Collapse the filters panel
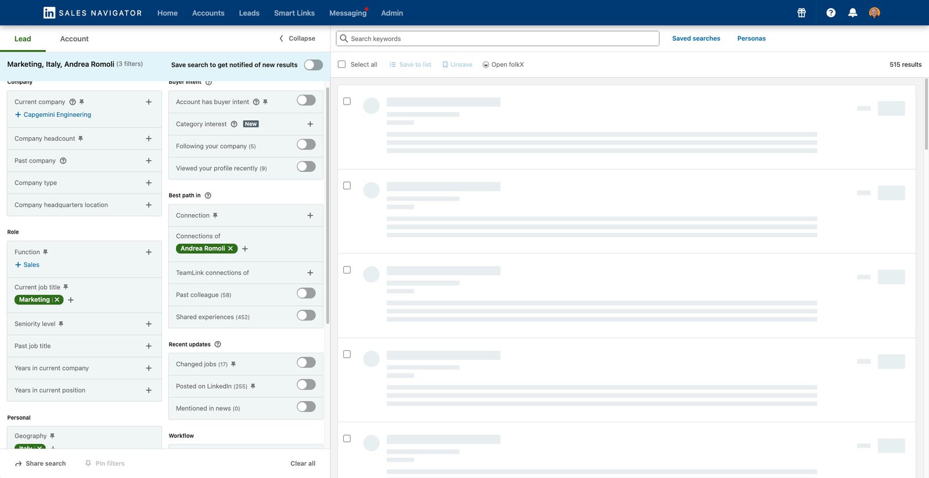 coord(297,38)
